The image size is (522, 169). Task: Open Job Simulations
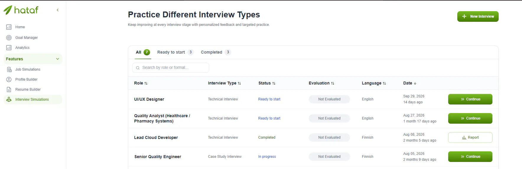(28, 69)
